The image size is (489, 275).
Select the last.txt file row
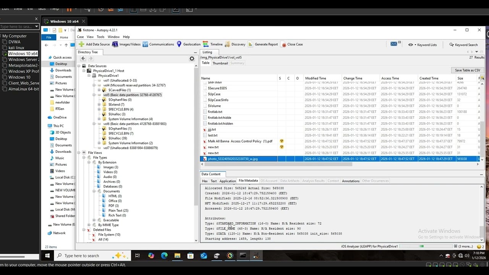340,135
